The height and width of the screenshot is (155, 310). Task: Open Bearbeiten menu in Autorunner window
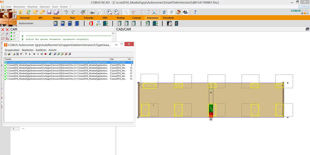(x=28, y=50)
